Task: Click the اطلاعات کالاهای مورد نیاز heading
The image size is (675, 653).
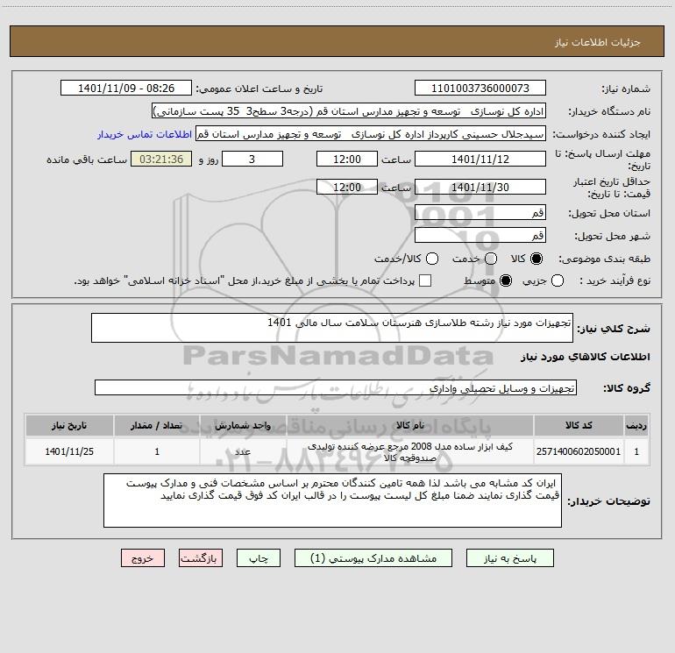Action: (586, 357)
